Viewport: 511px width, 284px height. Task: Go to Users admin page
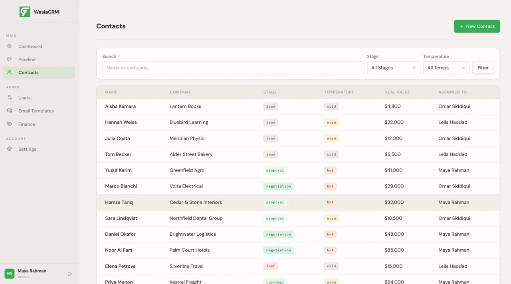pyautogui.click(x=39, y=98)
